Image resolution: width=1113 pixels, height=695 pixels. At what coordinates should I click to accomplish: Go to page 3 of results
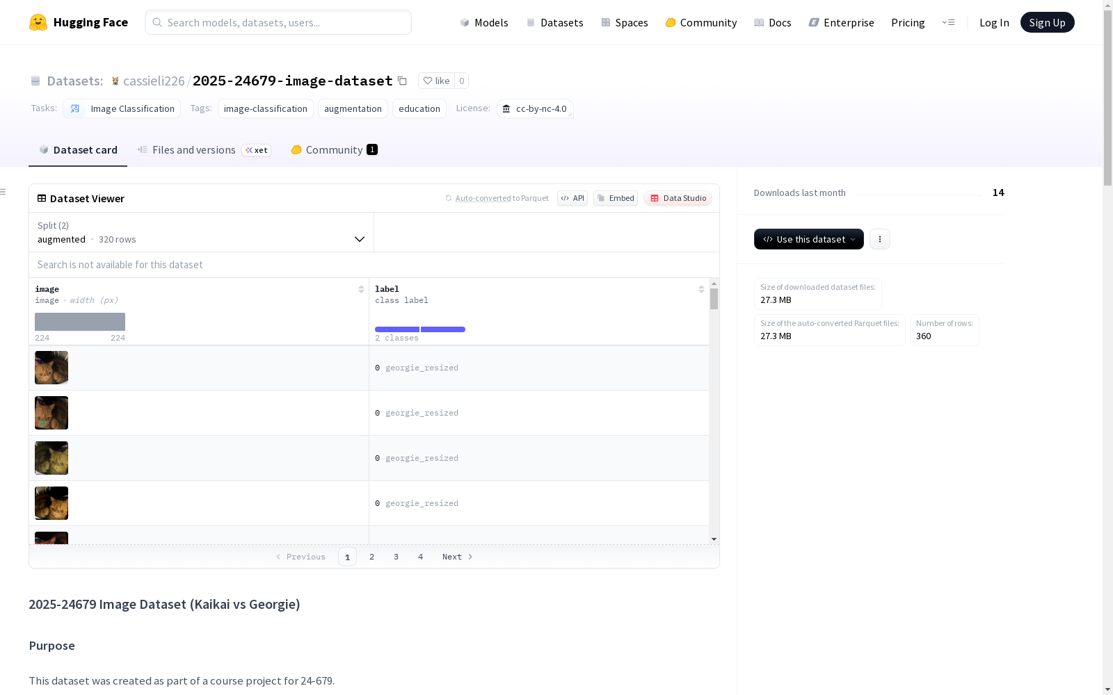[396, 557]
